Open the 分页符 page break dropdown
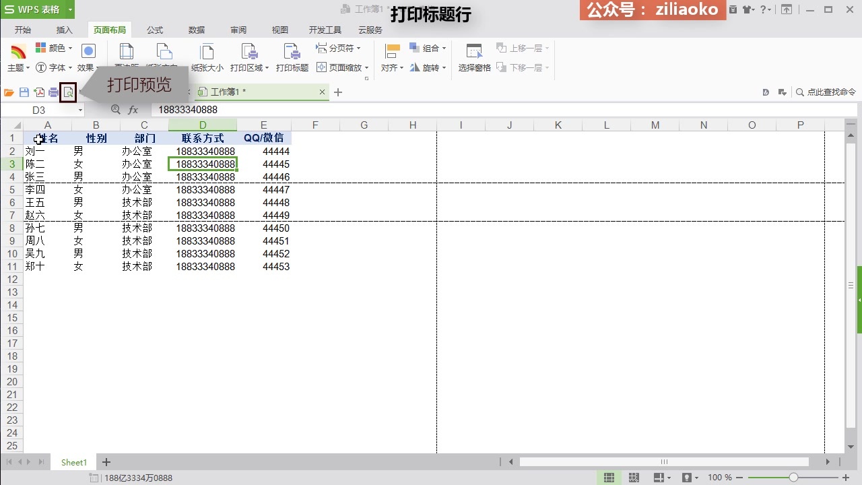The height and width of the screenshot is (485, 862). [339, 48]
